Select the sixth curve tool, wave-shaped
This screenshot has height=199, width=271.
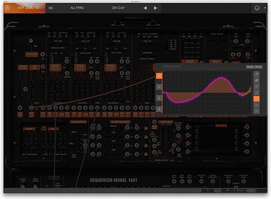(x=257, y=105)
